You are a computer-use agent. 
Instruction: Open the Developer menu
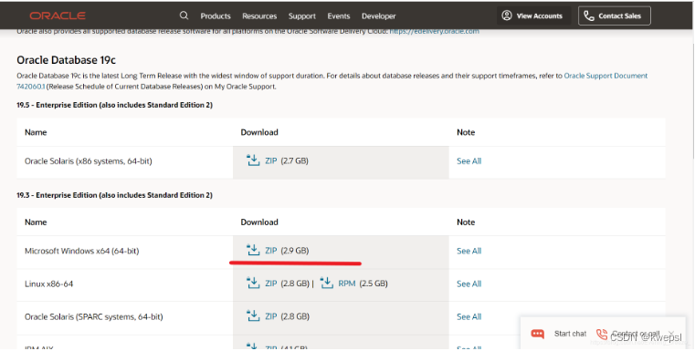click(x=378, y=15)
